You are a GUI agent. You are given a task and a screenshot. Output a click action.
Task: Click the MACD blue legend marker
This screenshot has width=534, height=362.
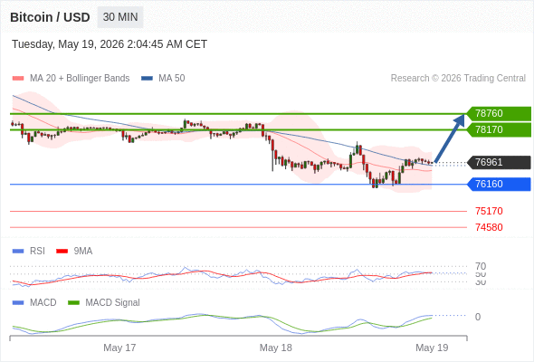pyautogui.click(x=18, y=303)
